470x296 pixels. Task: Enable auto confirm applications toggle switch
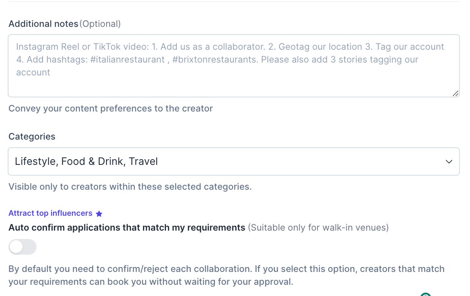[x=22, y=247]
